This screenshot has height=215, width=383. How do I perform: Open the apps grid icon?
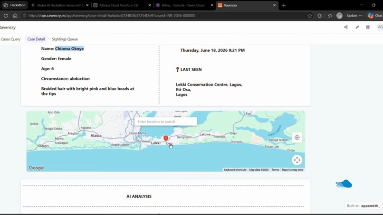(x=368, y=27)
